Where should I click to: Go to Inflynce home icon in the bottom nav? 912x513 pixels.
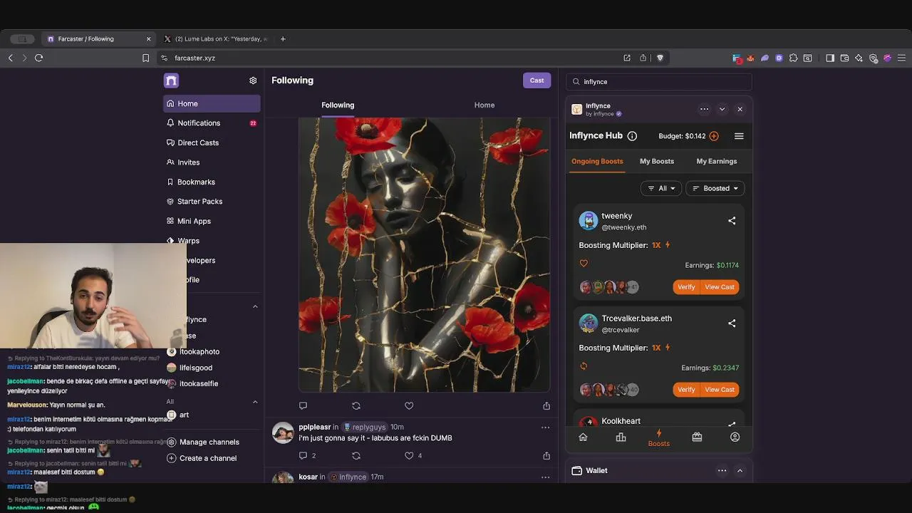click(583, 437)
